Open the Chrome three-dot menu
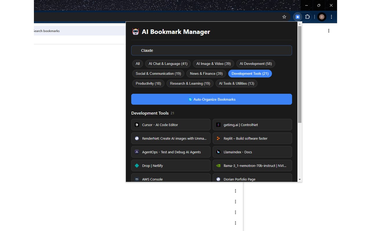Screen dimensions: 371x231 [331, 17]
